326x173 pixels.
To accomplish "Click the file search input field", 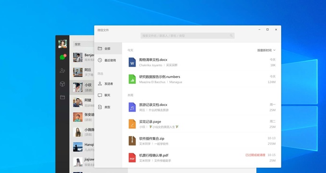I will tap(188, 35).
